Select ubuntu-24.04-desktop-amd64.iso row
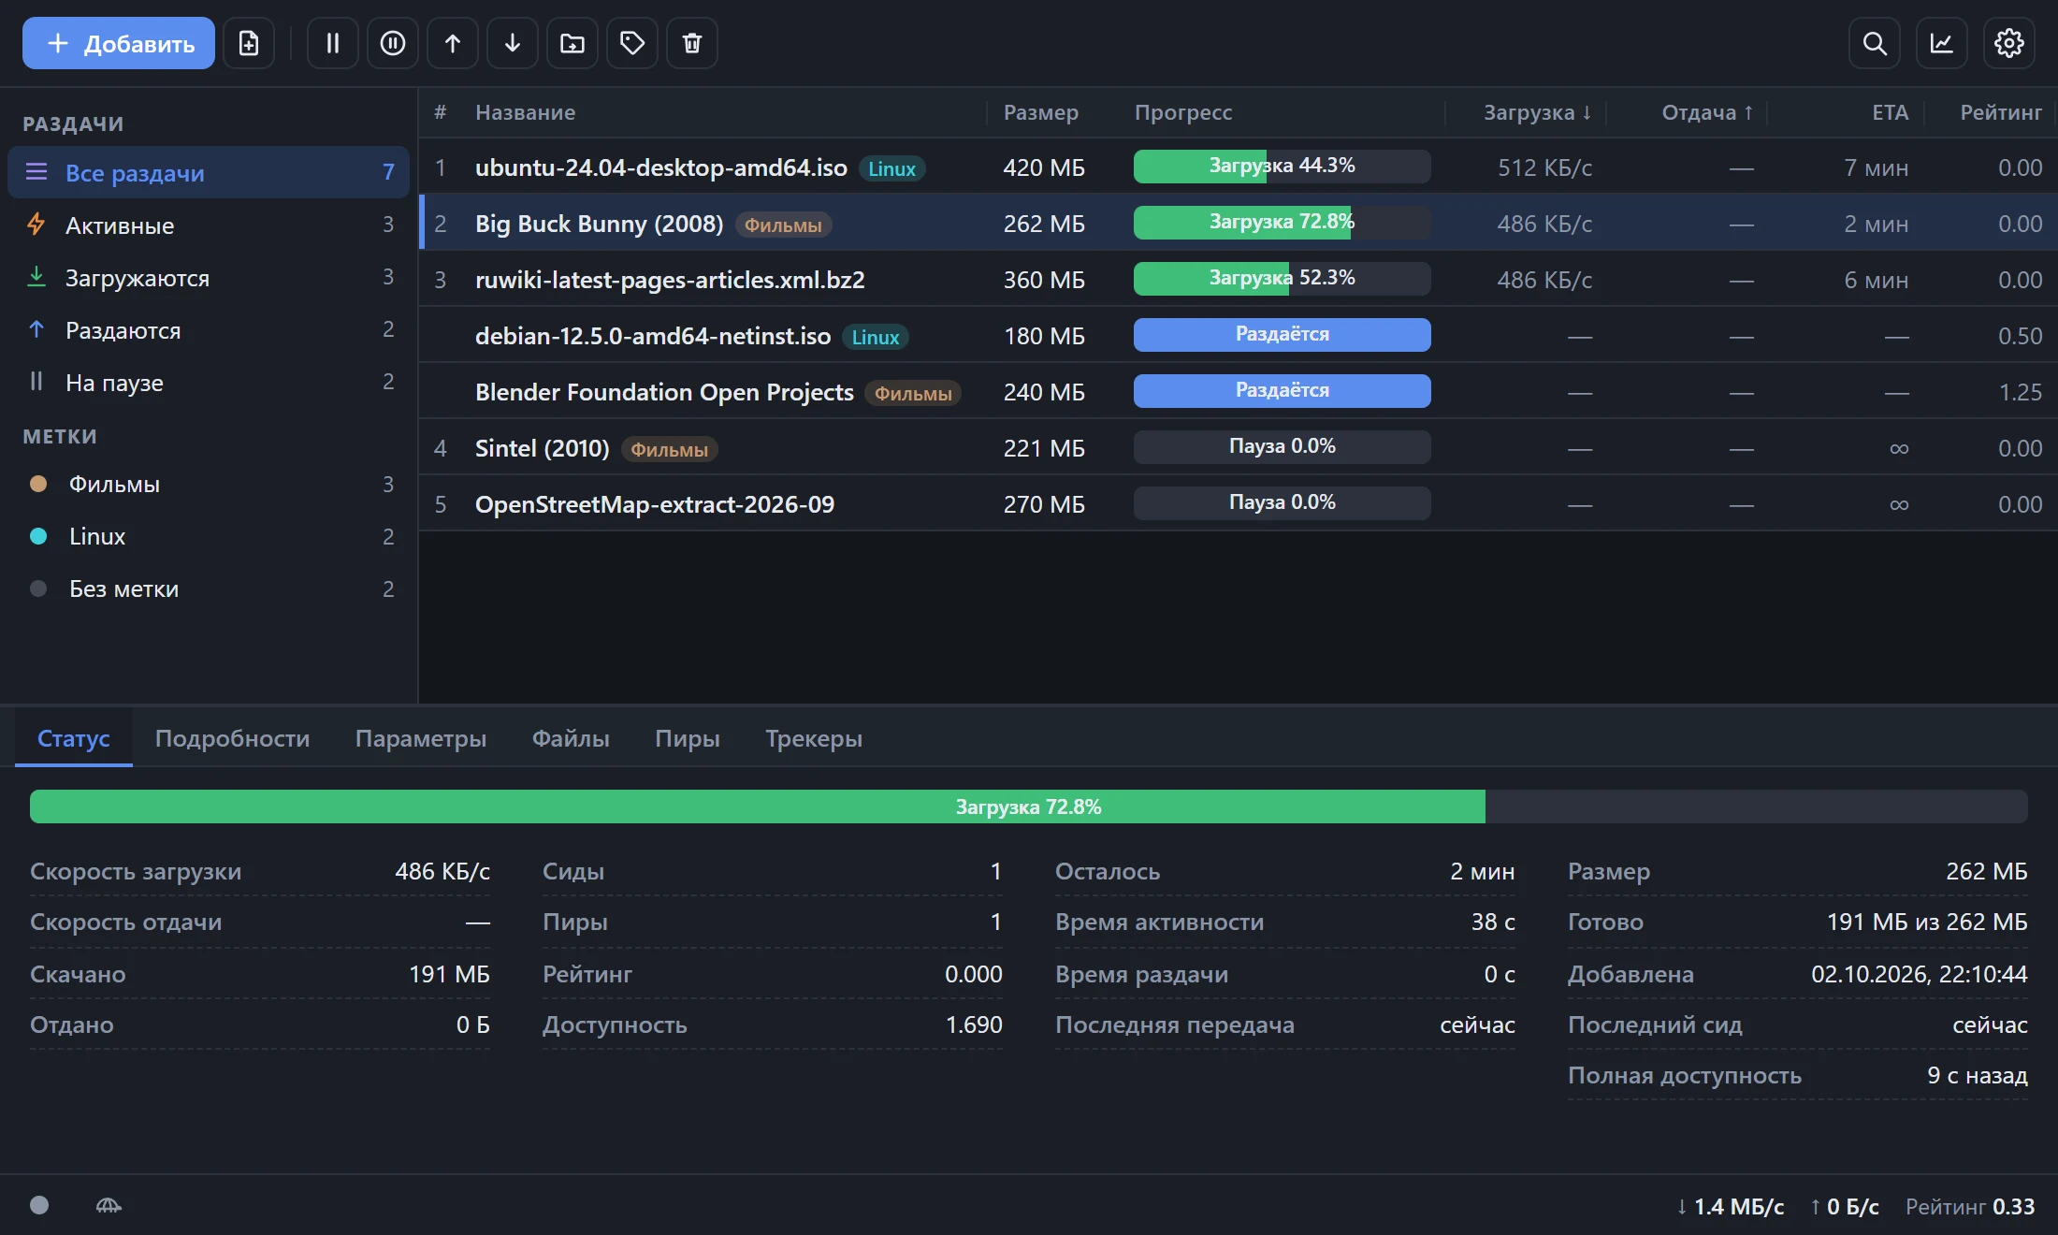The height and width of the screenshot is (1235, 2058). [x=1239, y=167]
